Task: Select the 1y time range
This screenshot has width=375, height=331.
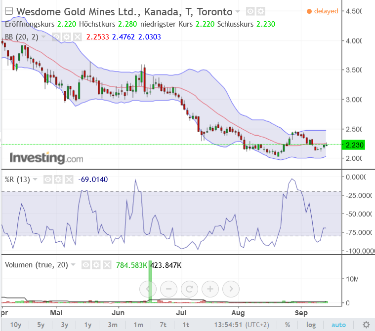Action: point(87,325)
